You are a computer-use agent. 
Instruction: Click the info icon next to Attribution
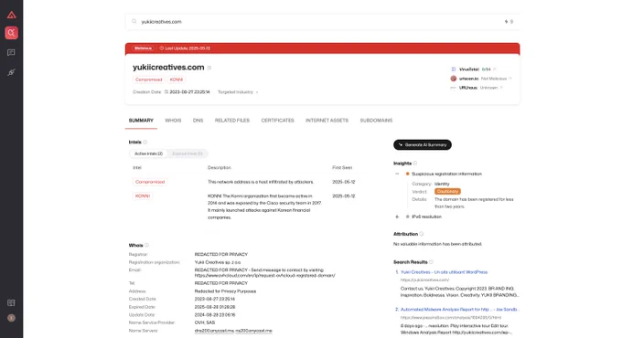tap(422, 234)
